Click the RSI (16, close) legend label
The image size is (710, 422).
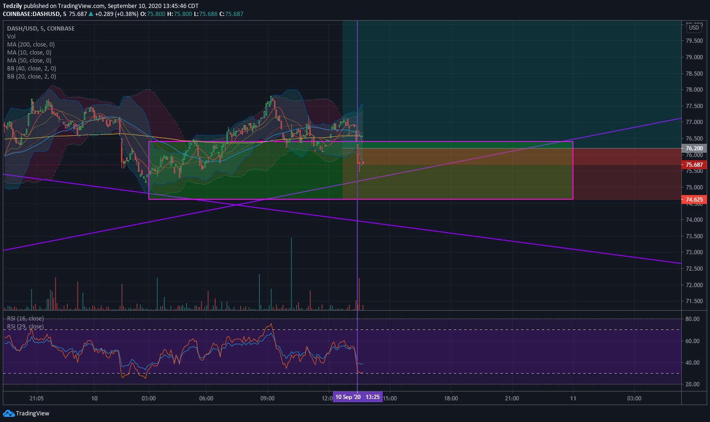(25, 319)
